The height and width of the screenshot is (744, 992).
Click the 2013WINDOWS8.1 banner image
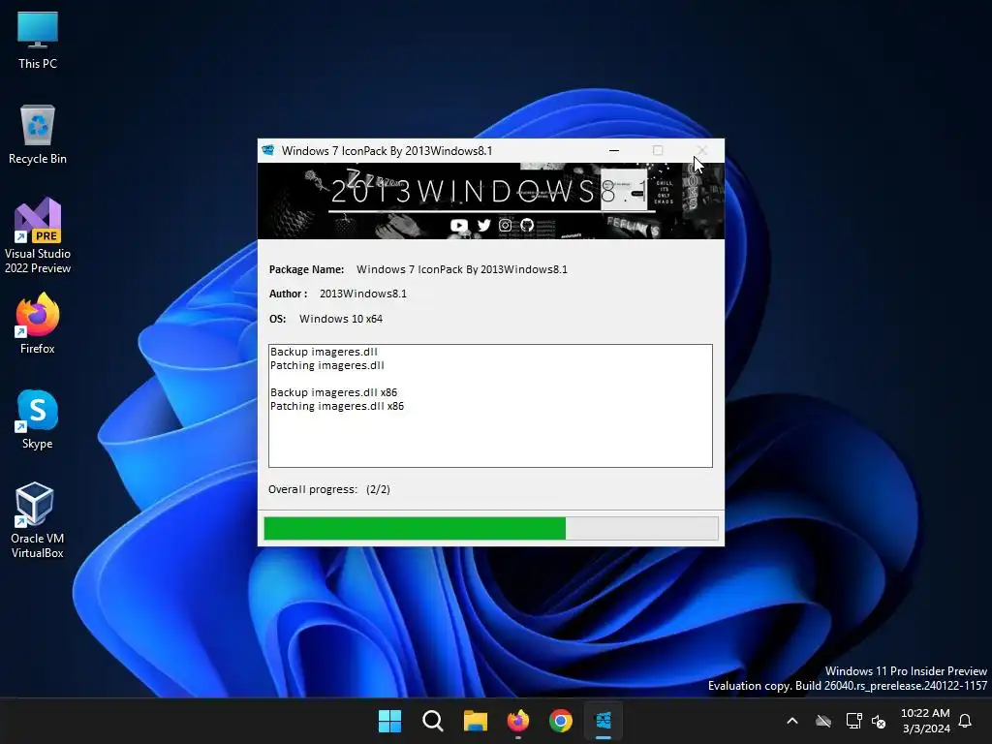click(x=491, y=201)
